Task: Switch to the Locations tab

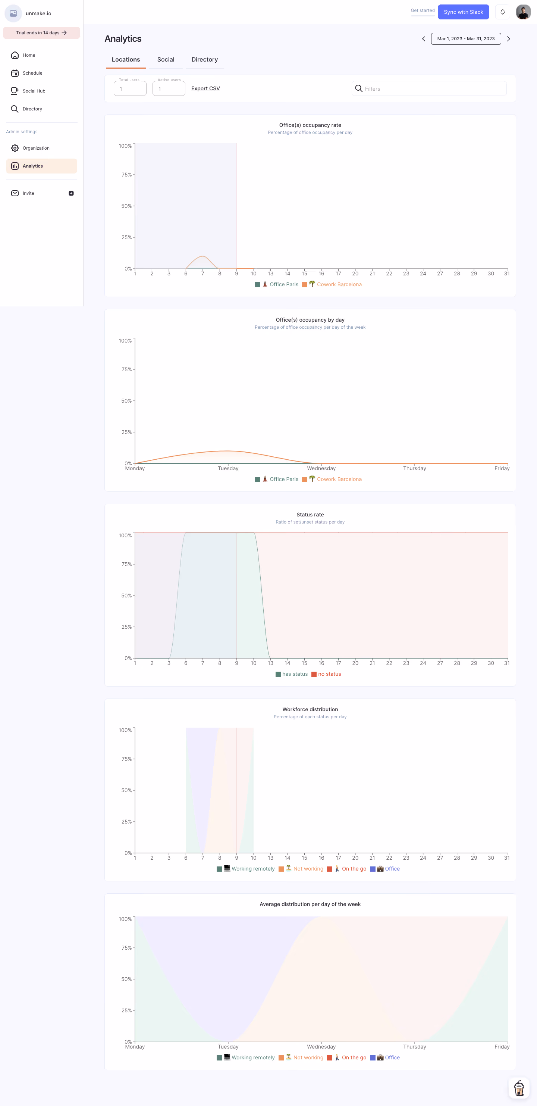Action: tap(126, 60)
